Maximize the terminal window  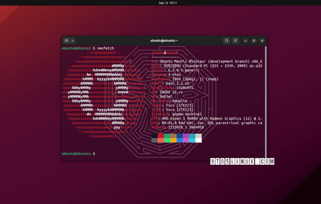(x=253, y=40)
